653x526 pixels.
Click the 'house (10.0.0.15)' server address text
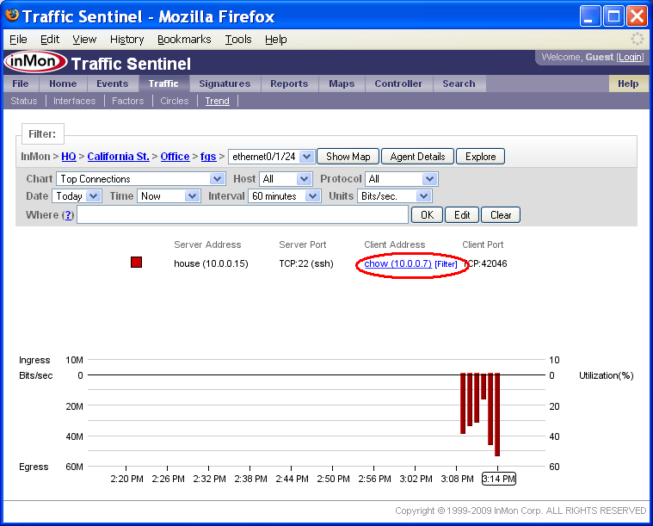pos(211,263)
